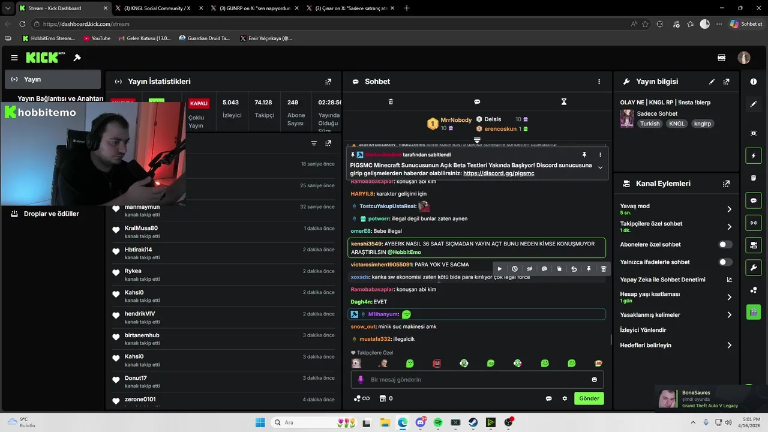Switch to the Çınar on X browser tab
The width and height of the screenshot is (768, 432).
(350, 8)
